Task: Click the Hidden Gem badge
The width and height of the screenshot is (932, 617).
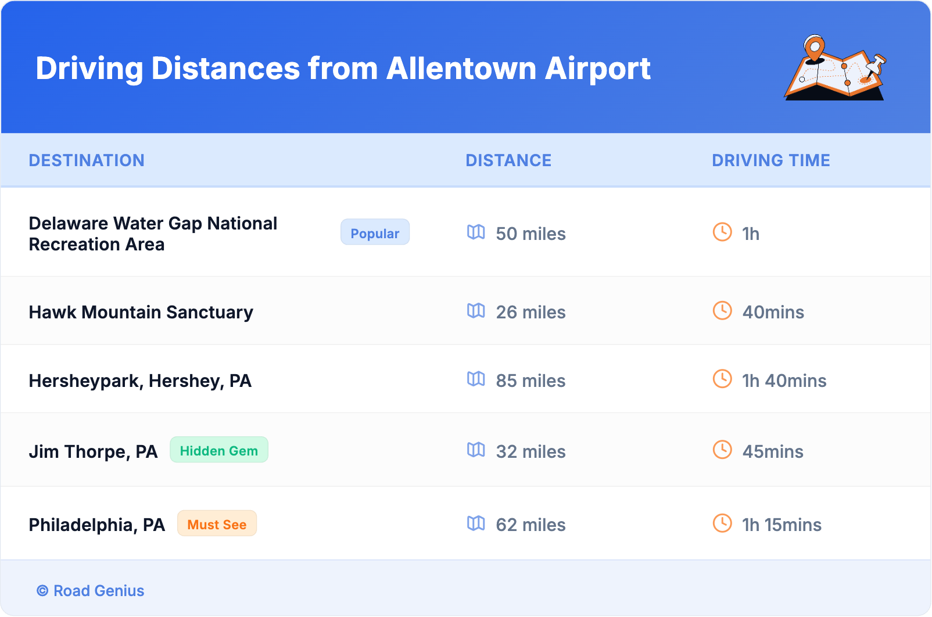Action: click(x=218, y=450)
